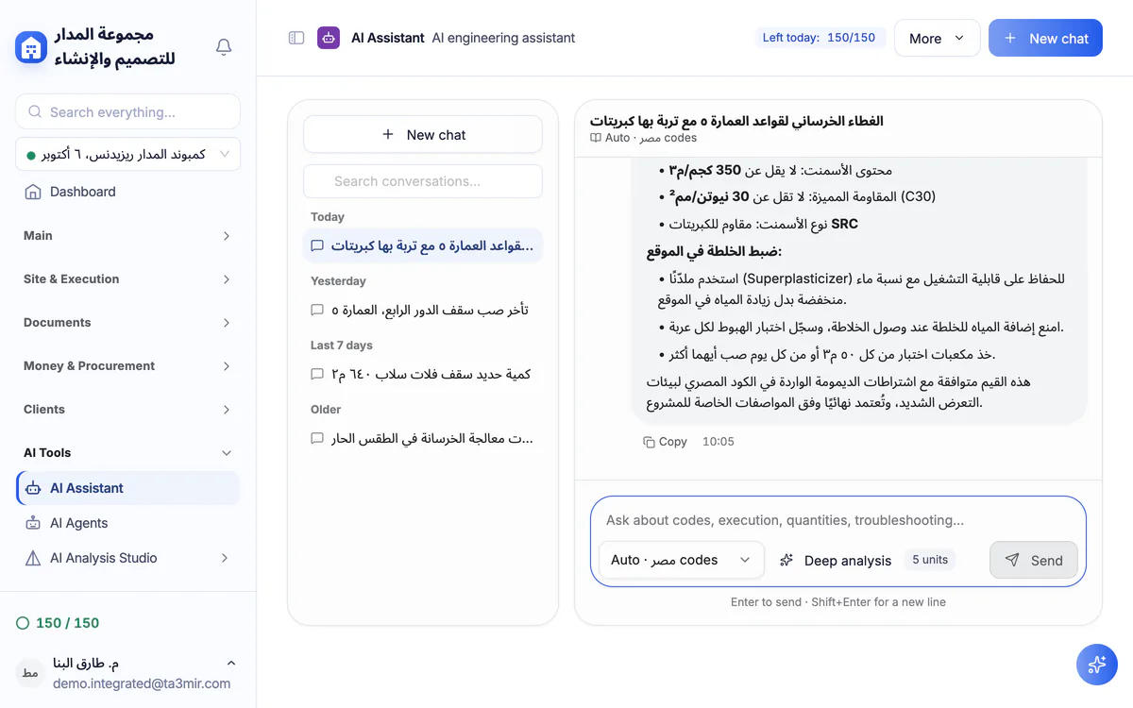The image size is (1133, 708).
Task: Click the purple AI Assistant robot icon
Action: 329,38
